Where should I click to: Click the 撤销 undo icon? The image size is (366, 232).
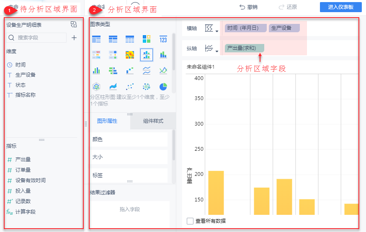point(242,7)
